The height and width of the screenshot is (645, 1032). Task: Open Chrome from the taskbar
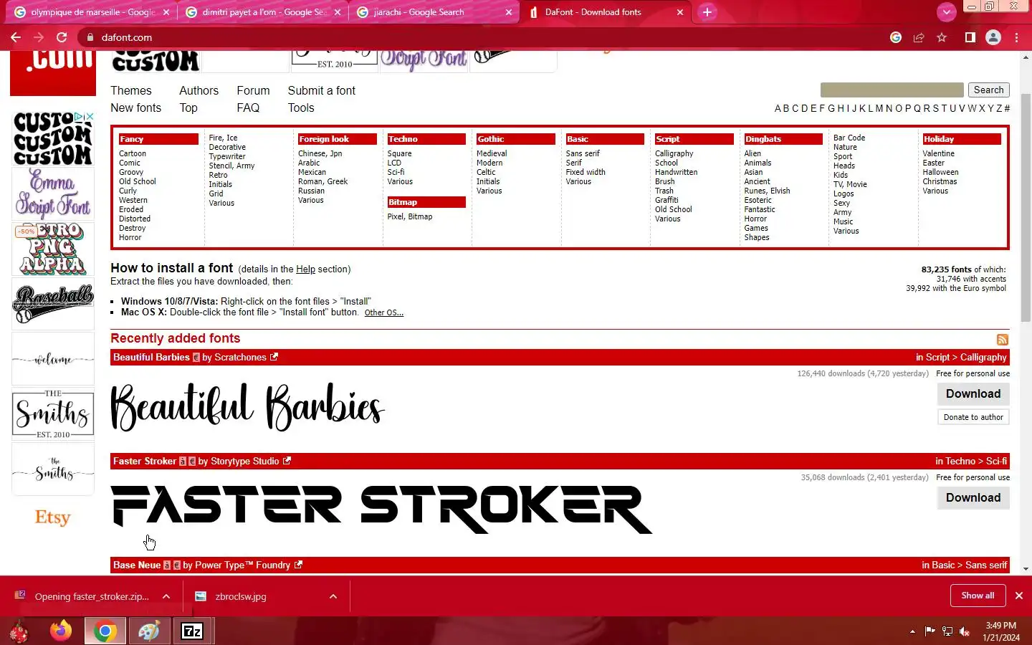[x=105, y=631]
